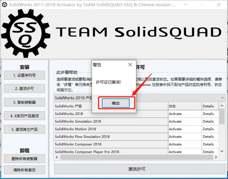Viewport: 228px width, 179px height.
Task: Choose 4. X系列产品激活 button
Action: pyautogui.click(x=24, y=116)
